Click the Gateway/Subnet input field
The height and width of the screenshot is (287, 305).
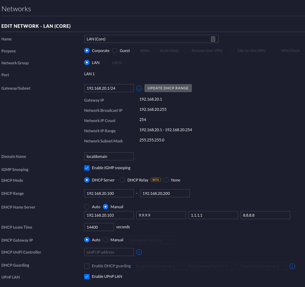109,88
